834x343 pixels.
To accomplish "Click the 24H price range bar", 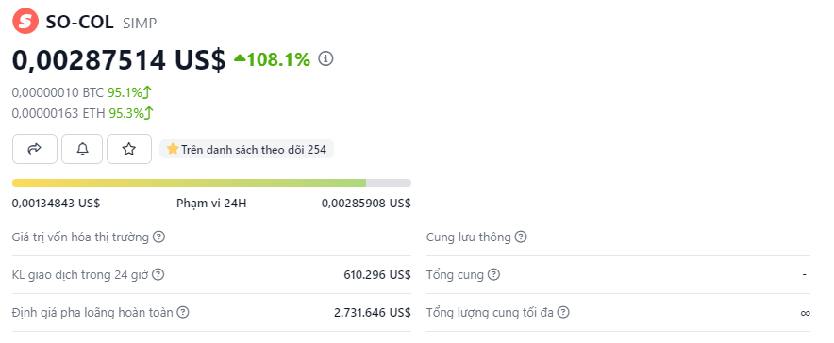I will click(x=211, y=183).
